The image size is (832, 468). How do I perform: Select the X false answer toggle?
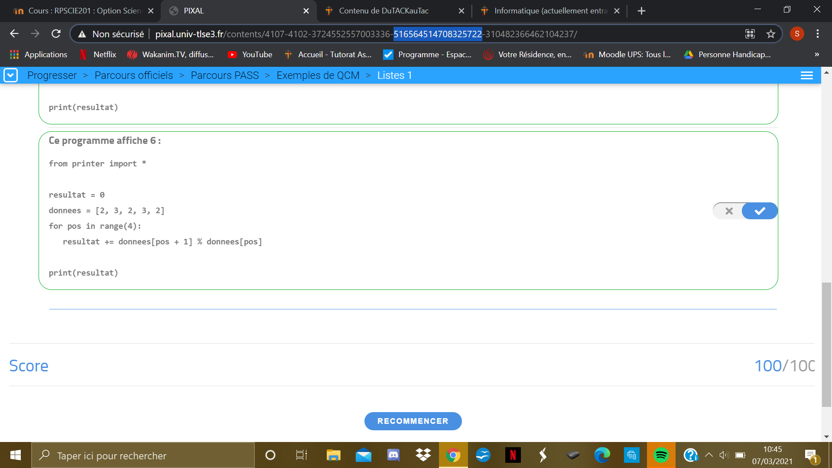point(729,211)
